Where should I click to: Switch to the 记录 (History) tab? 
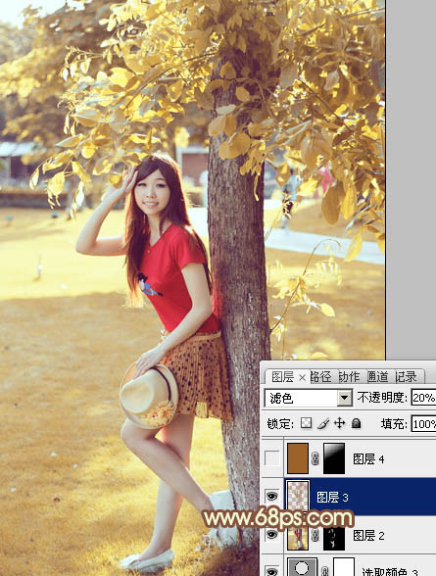(407, 377)
